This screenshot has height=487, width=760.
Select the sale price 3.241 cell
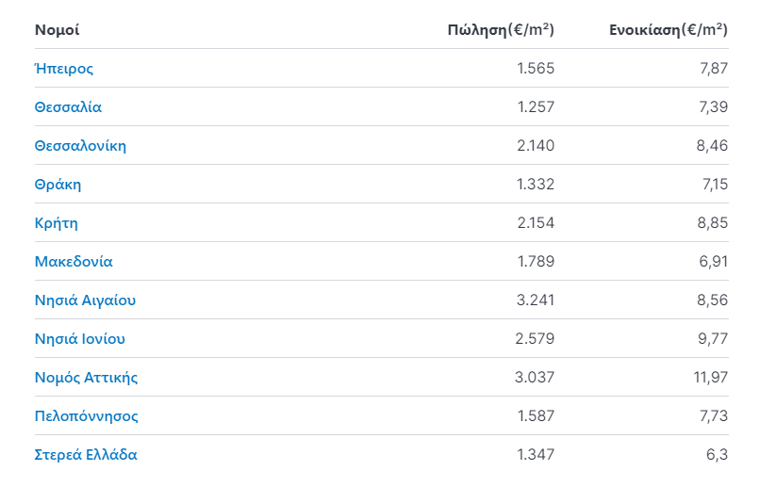click(536, 300)
